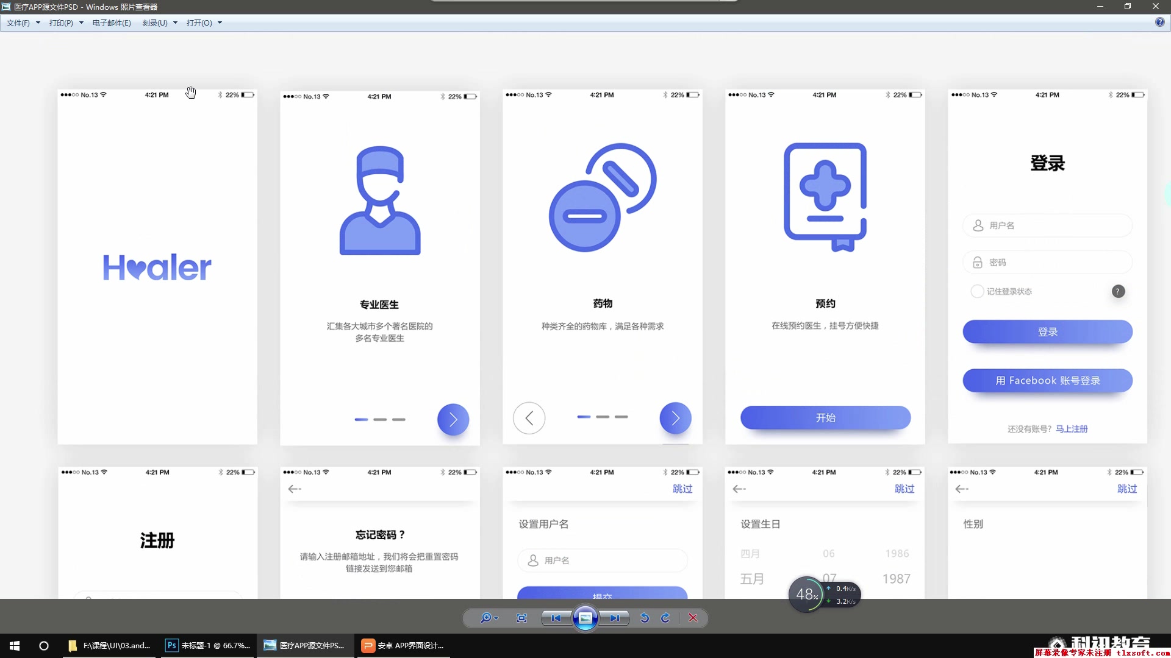Screen dimensions: 1171x658
Task: Select 1987 in the birthday year picker
Action: coord(897,579)
